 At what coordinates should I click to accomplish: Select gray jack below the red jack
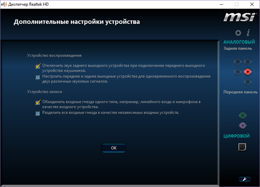tap(248, 82)
